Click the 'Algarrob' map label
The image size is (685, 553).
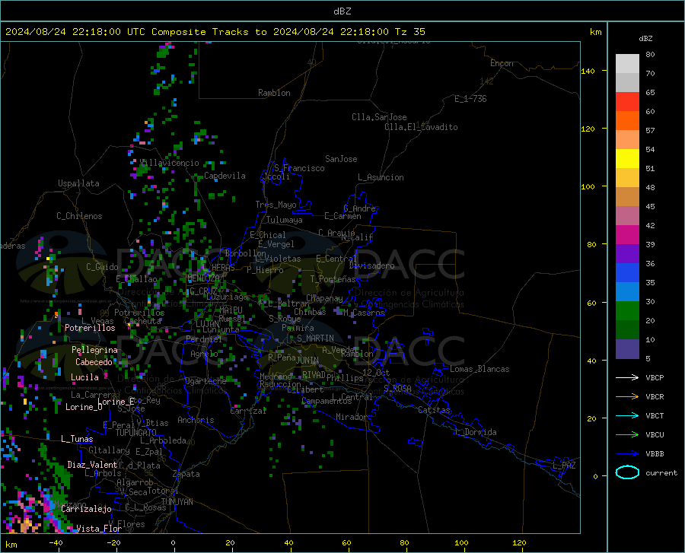tap(135, 482)
